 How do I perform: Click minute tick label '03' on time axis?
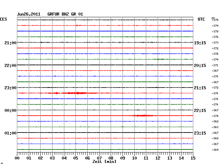point(52,158)
